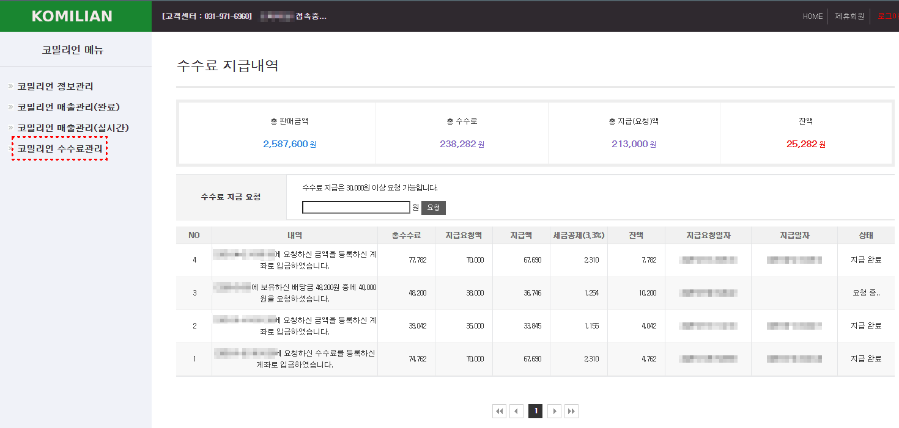Jump to the last page arrow
This screenshot has height=428, width=899.
[571, 412]
